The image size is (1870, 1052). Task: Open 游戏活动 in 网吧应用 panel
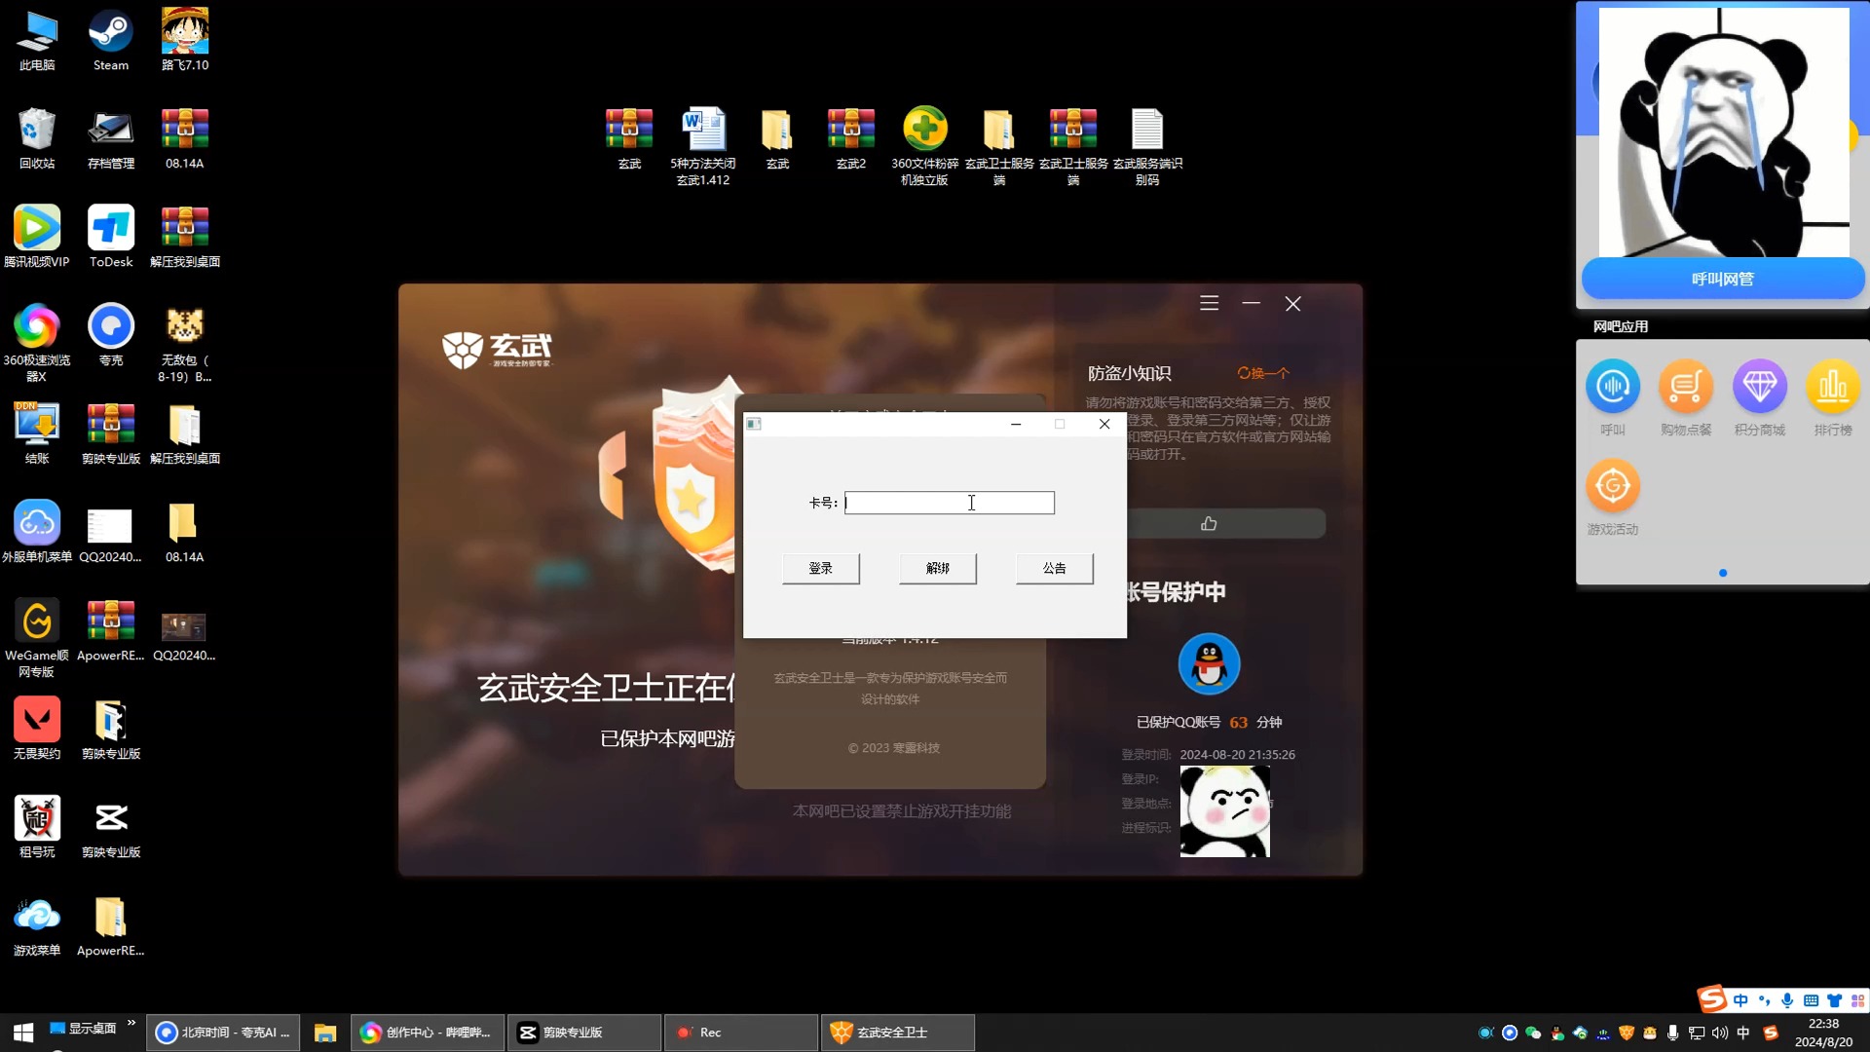pyautogui.click(x=1613, y=498)
